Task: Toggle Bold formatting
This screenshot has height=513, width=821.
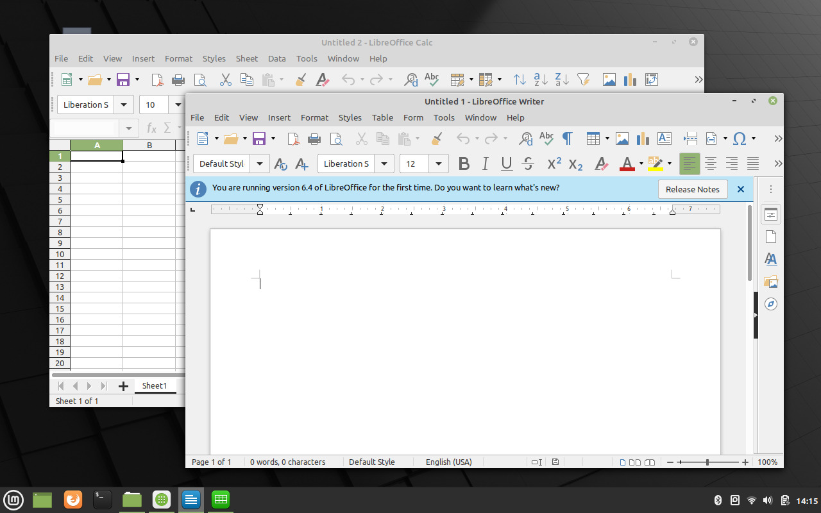Action: coord(464,164)
